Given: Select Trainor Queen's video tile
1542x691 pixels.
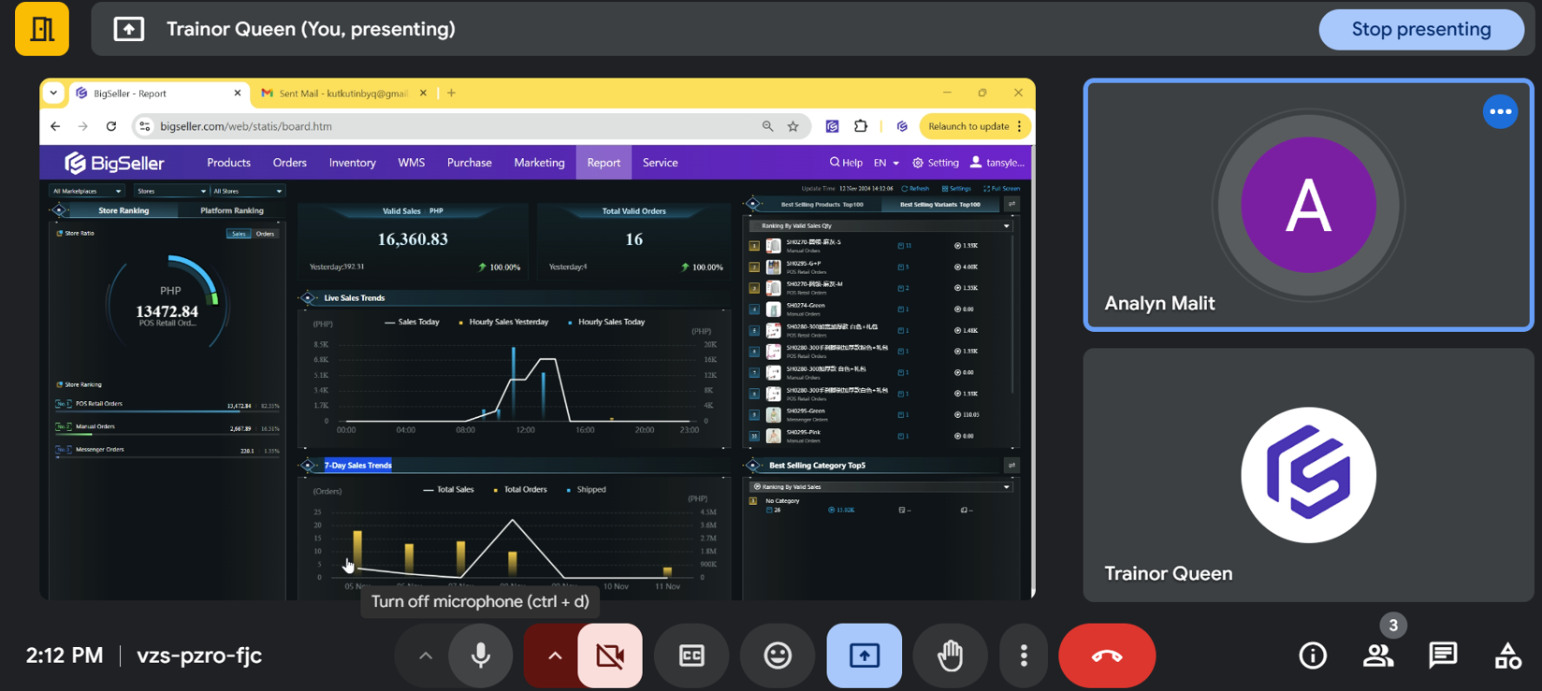Looking at the screenshot, I should coord(1307,475).
